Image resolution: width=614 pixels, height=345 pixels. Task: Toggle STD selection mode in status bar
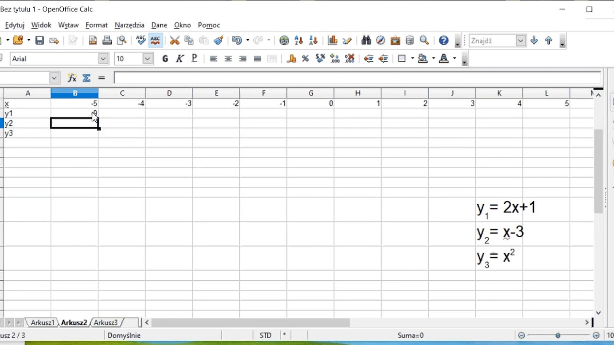pyautogui.click(x=265, y=335)
